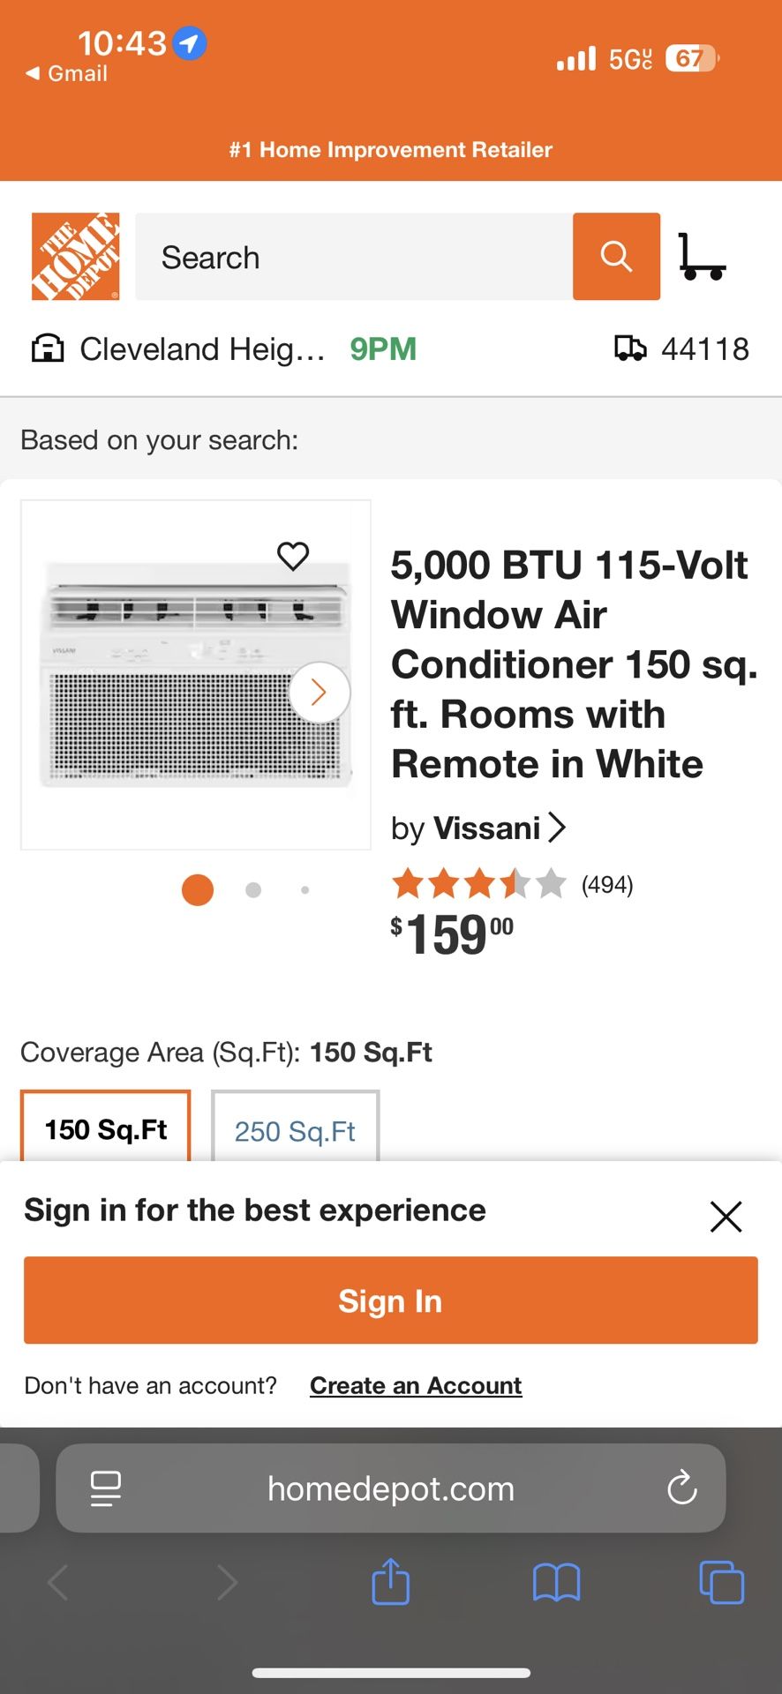Open Safari tabs overview

pos(721,1581)
